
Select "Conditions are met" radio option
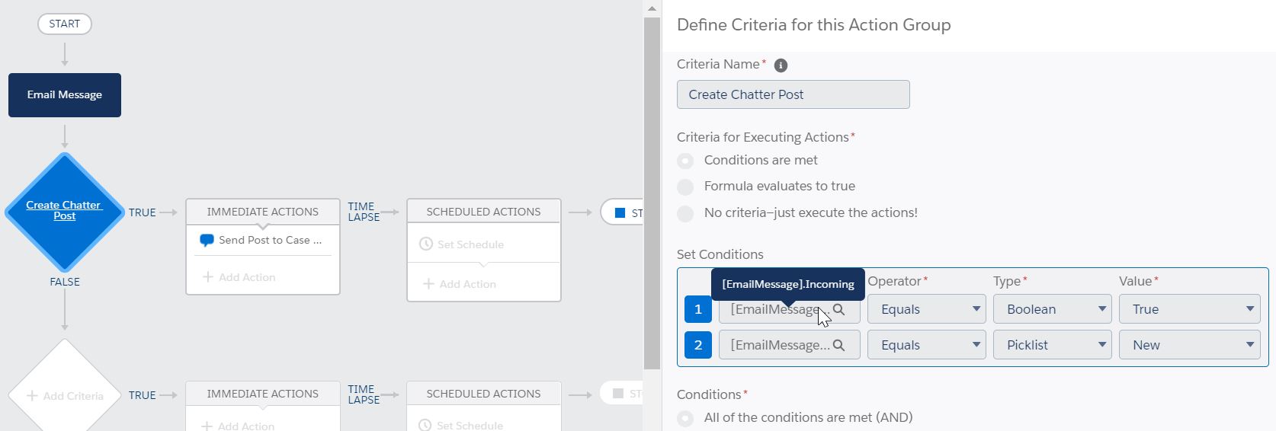685,161
